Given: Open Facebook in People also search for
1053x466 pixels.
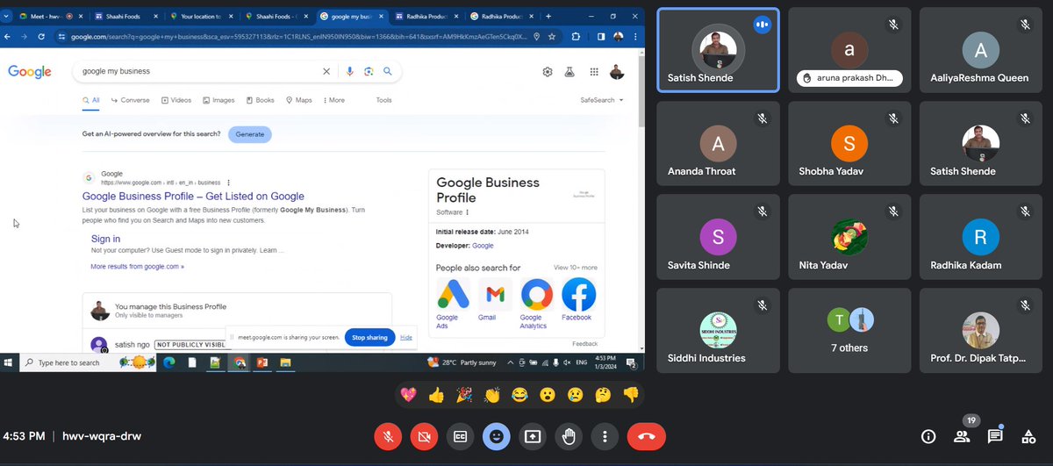Looking at the screenshot, I should click(577, 298).
